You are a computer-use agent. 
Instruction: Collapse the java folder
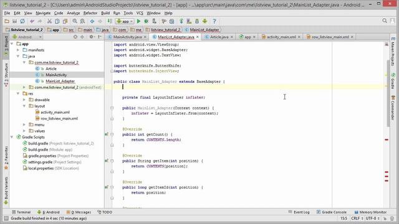click(18, 56)
